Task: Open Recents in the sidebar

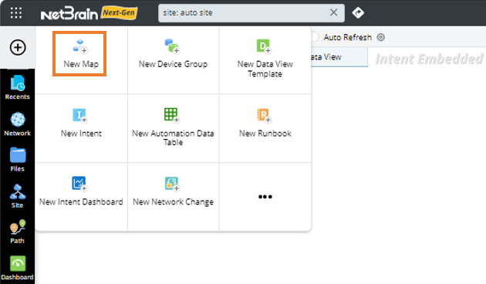Action: (x=17, y=87)
